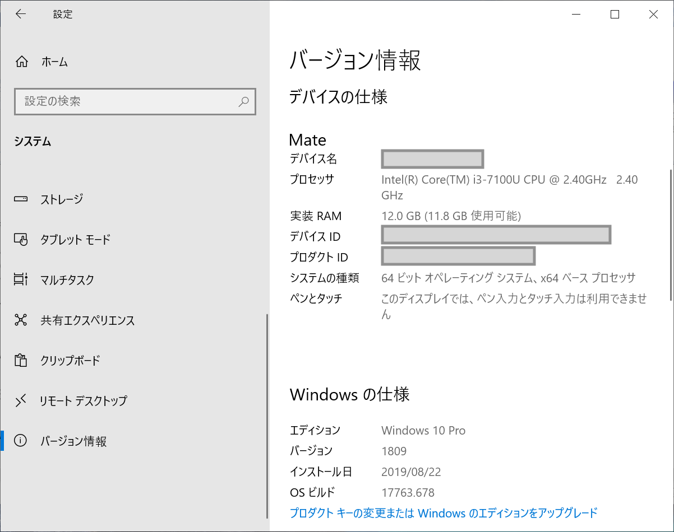
Task: Click the ペンとタッチ description text
Action: (x=514, y=306)
